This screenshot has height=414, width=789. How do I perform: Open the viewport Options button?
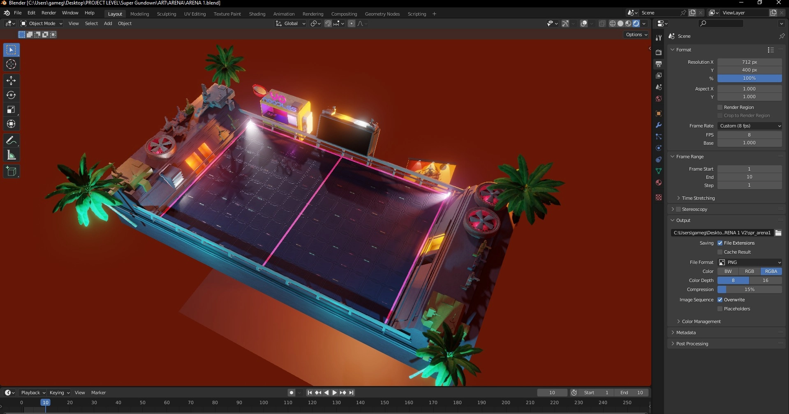pyautogui.click(x=636, y=35)
